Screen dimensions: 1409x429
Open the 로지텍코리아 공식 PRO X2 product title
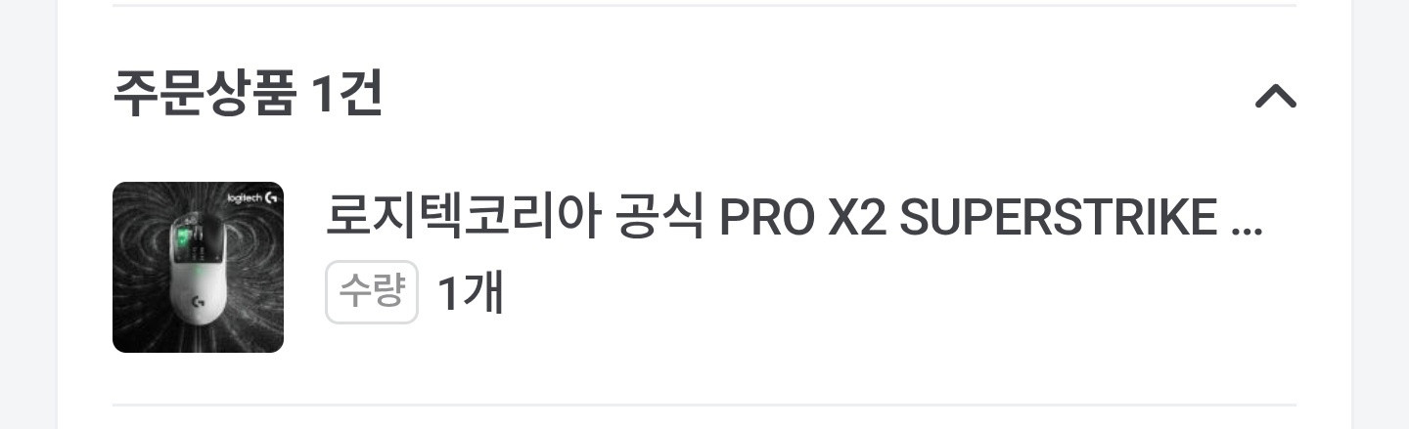[x=794, y=219]
